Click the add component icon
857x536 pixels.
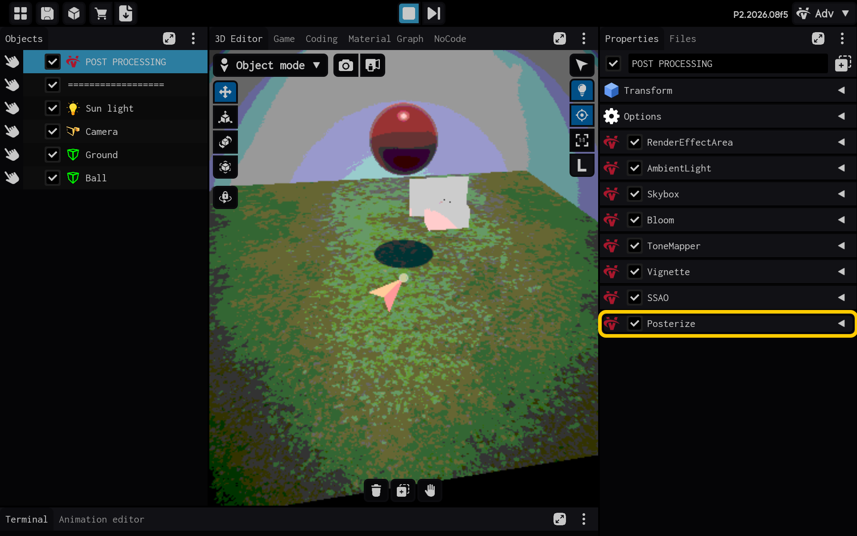coord(843,64)
